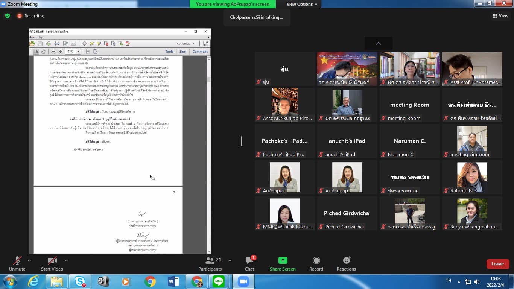Open the Participants list
Viewport: 514px width, 289px height.
210,263
